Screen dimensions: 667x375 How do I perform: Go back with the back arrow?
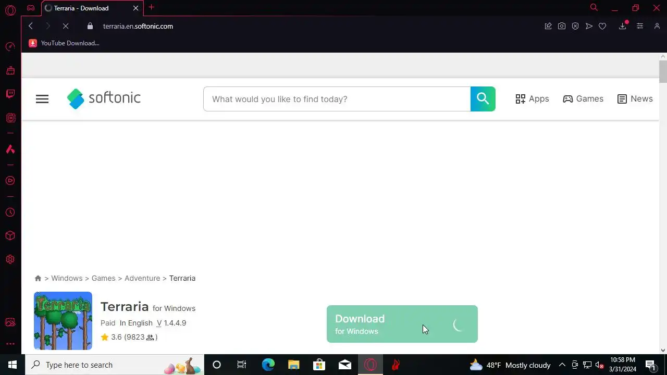tap(31, 26)
